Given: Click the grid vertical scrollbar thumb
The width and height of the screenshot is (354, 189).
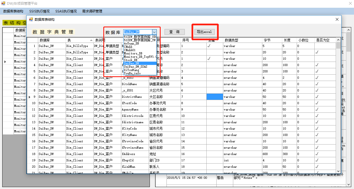Looking at the screenshot, I should (338, 46).
